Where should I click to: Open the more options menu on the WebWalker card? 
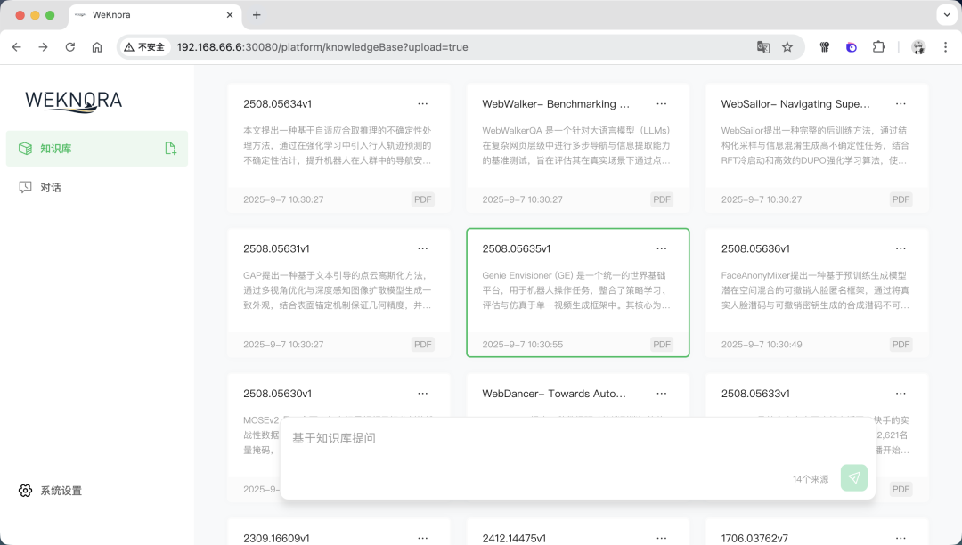[662, 104]
